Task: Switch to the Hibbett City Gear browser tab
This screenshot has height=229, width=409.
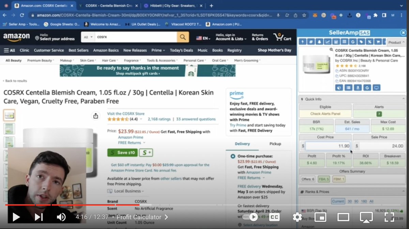Action: tap(173, 6)
